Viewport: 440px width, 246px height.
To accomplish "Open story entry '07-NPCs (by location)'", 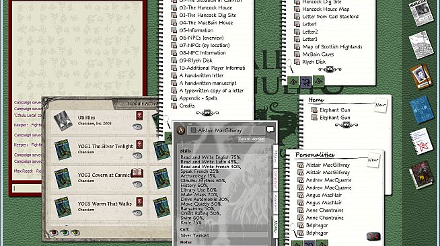I will click(205, 46).
